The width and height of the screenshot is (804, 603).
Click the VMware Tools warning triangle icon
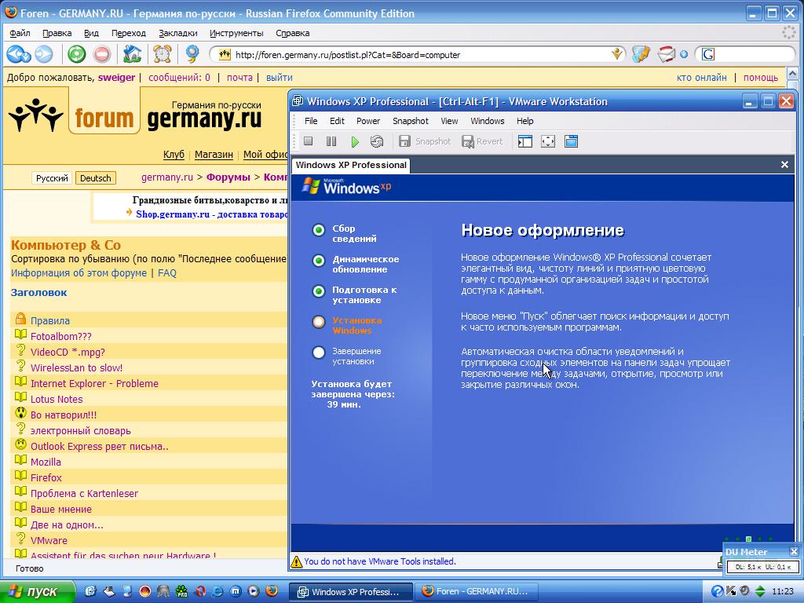[296, 562]
